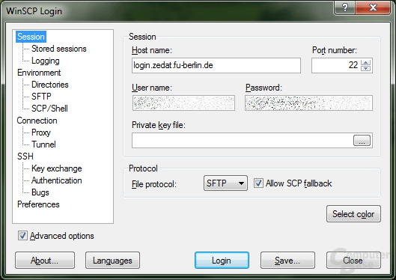Click the Login button
Viewport: 396px width, 280px height.
(x=222, y=261)
